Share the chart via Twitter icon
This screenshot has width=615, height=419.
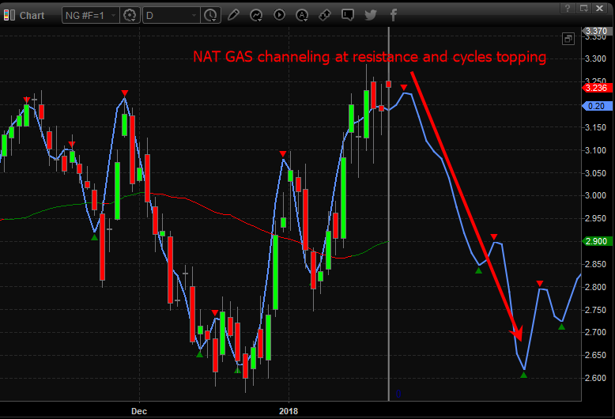pyautogui.click(x=371, y=15)
